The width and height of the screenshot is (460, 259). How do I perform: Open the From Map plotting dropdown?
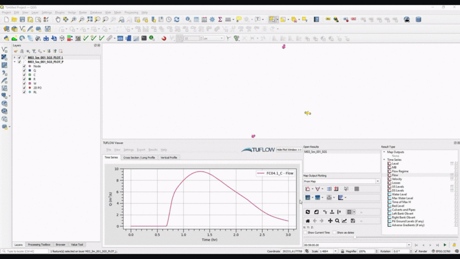coord(342,181)
